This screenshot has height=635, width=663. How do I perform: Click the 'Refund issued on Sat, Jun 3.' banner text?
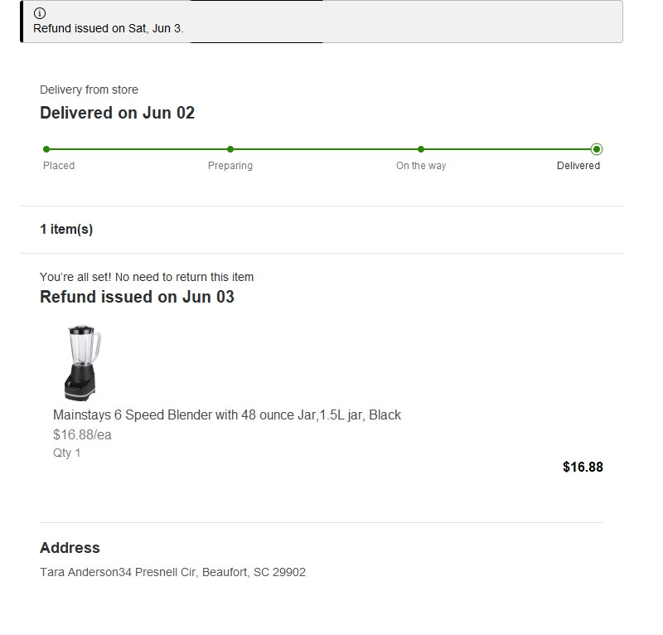[109, 28]
